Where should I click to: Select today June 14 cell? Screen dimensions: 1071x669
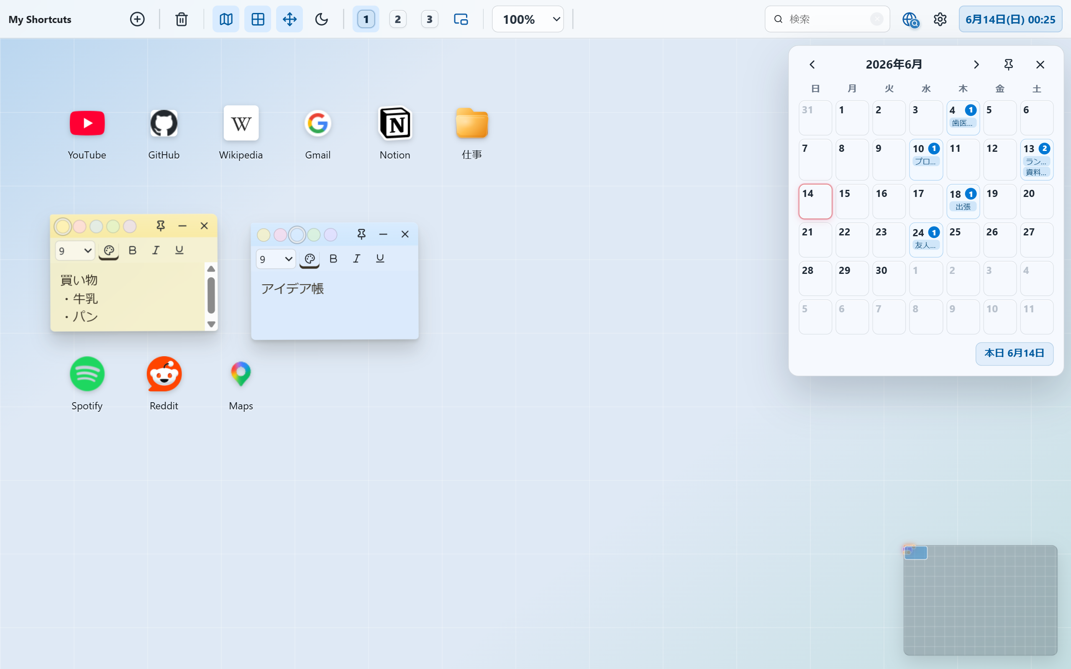pyautogui.click(x=815, y=201)
